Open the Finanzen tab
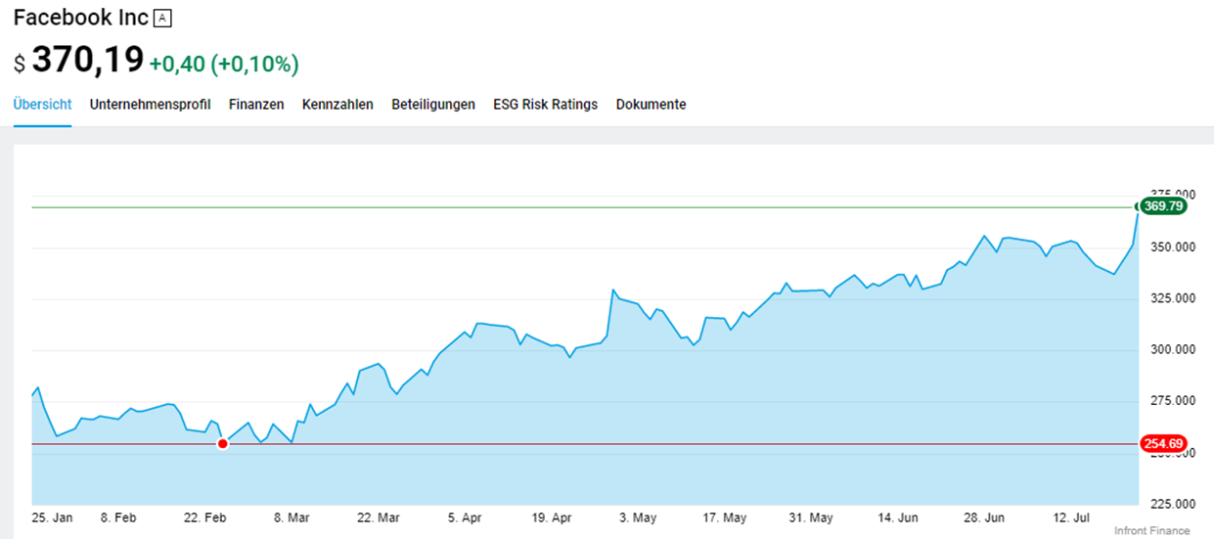Image resolution: width=1214 pixels, height=539 pixels. [256, 105]
